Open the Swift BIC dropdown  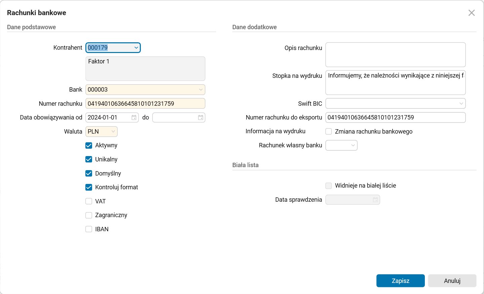[461, 104]
